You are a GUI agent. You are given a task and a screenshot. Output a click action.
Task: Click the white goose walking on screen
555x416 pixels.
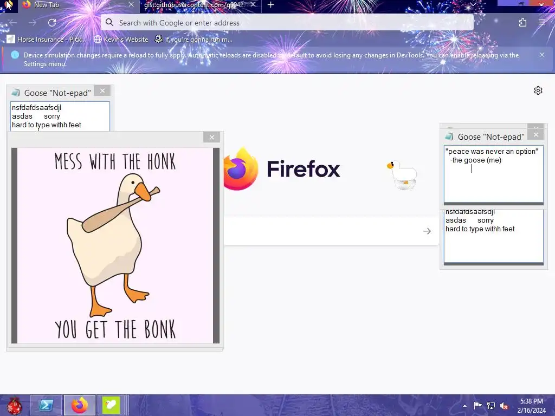coord(403,174)
